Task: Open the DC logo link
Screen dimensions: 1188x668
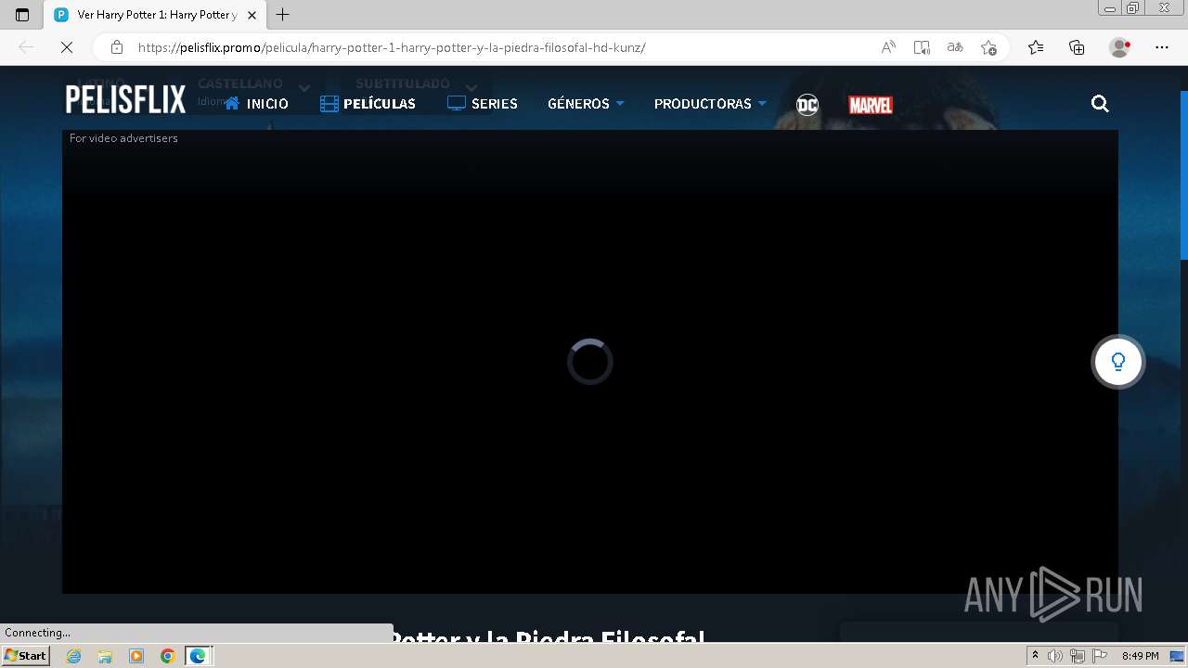Action: coord(807,105)
